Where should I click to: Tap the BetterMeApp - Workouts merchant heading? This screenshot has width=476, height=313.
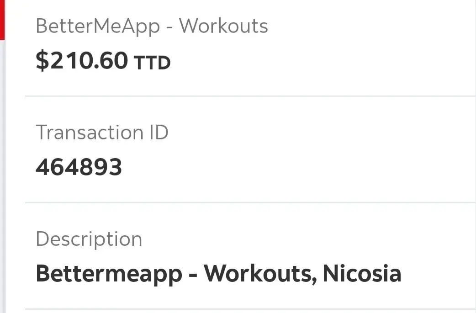point(152,26)
